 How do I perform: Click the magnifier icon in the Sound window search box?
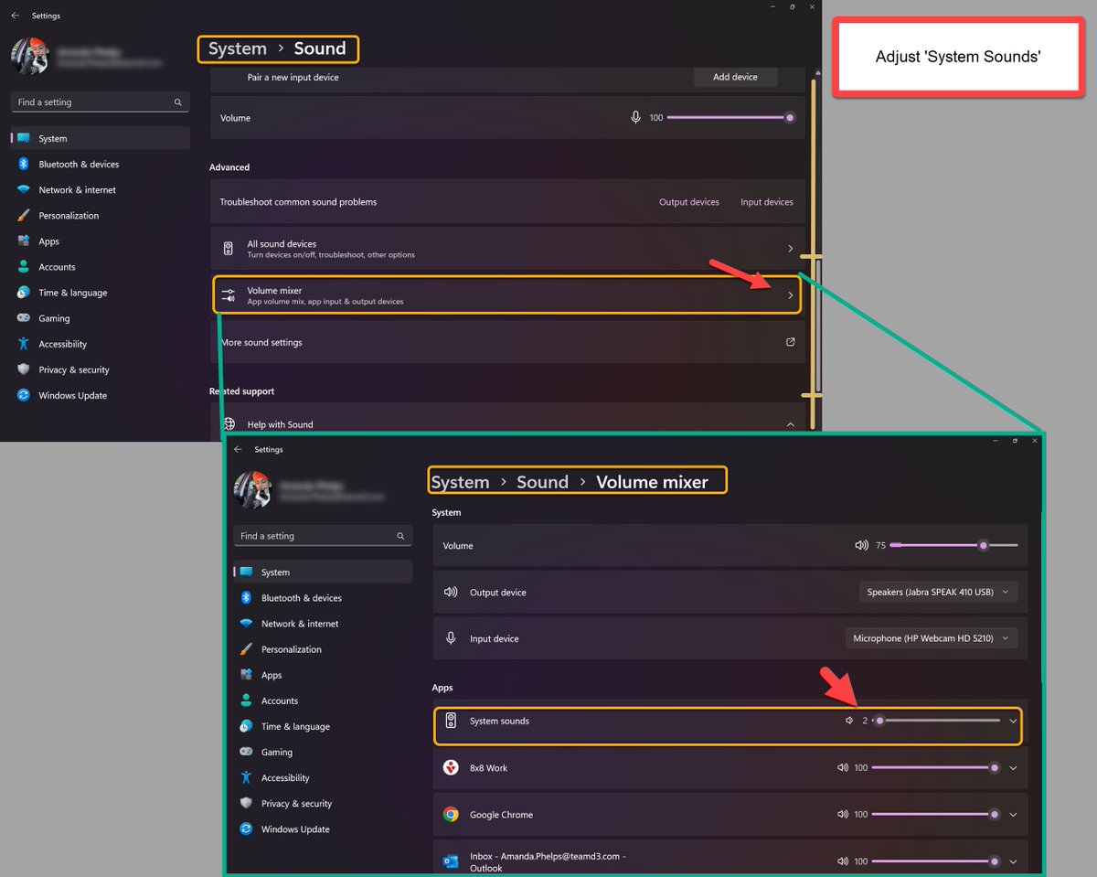click(x=178, y=102)
